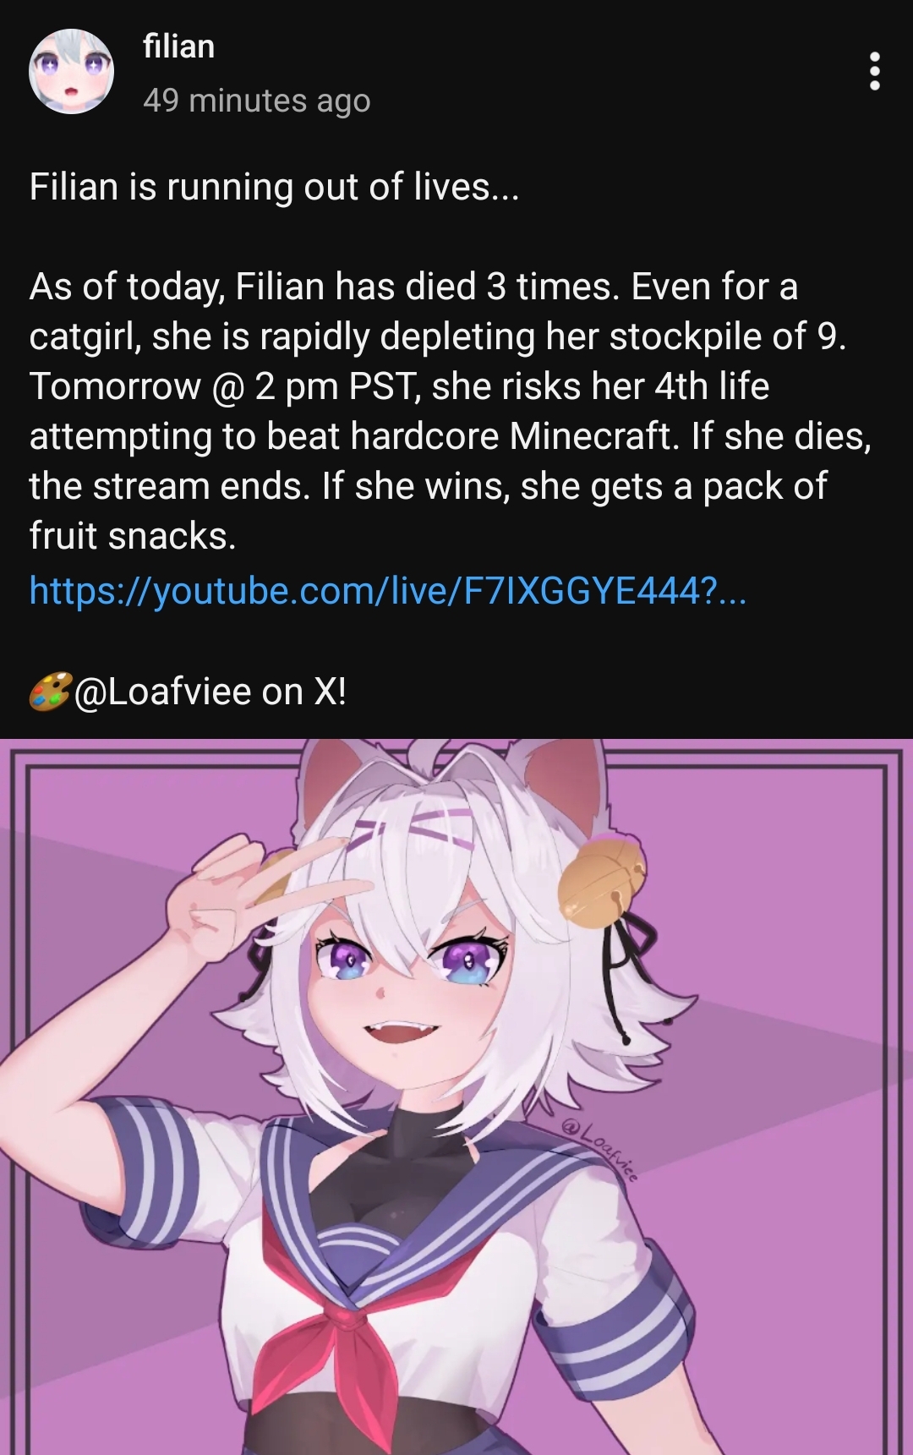
Task: Open the youtube.com/live stream link
Action: point(388,589)
